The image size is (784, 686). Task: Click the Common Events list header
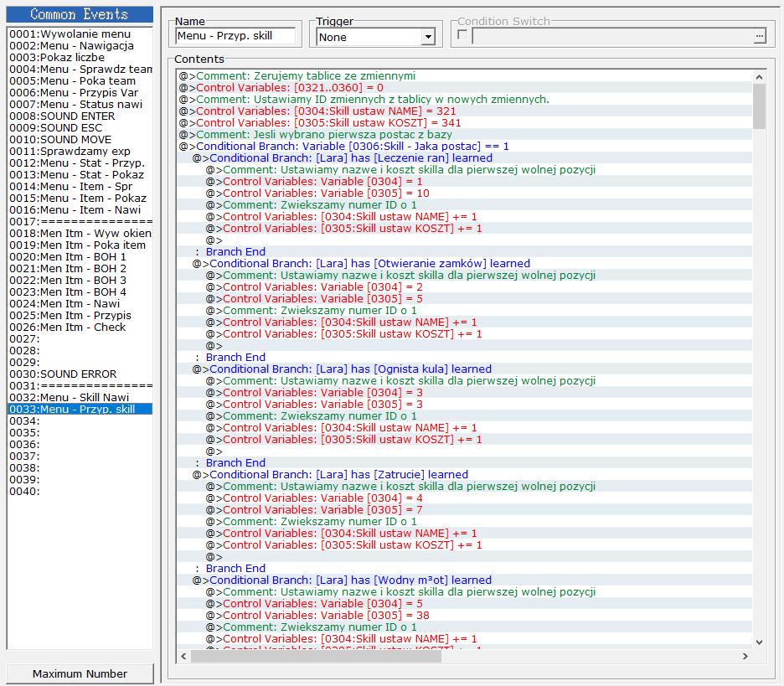[80, 14]
